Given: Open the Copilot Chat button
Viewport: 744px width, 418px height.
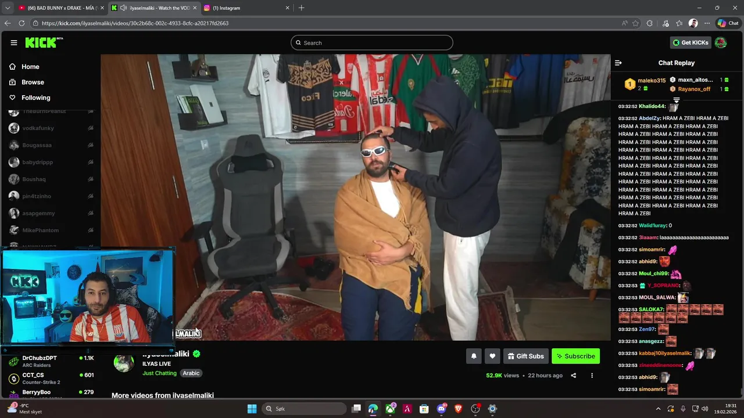Looking at the screenshot, I should pyautogui.click(x=729, y=23).
